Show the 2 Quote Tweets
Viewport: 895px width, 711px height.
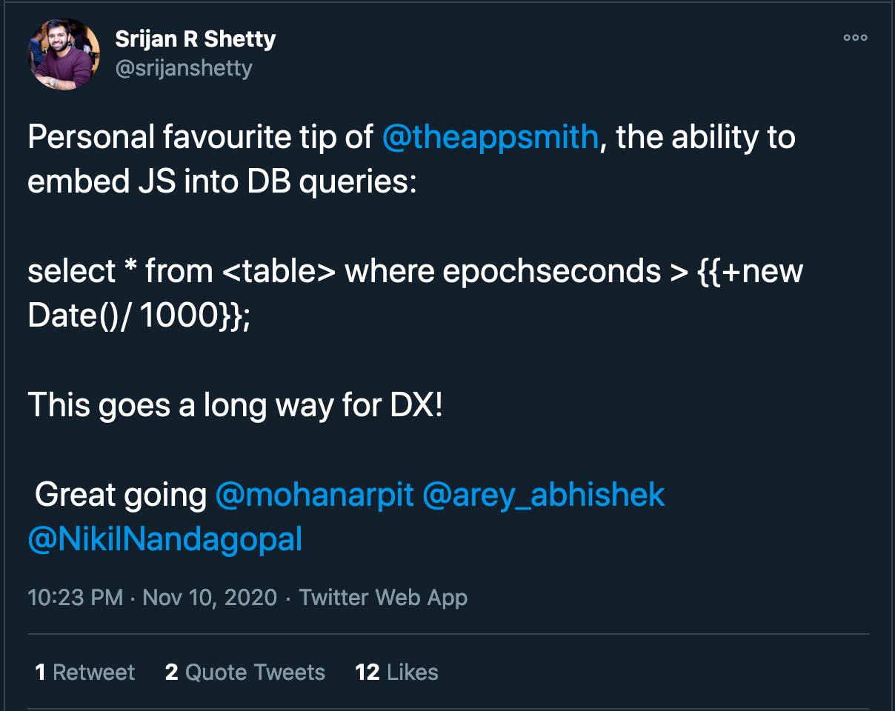245,672
